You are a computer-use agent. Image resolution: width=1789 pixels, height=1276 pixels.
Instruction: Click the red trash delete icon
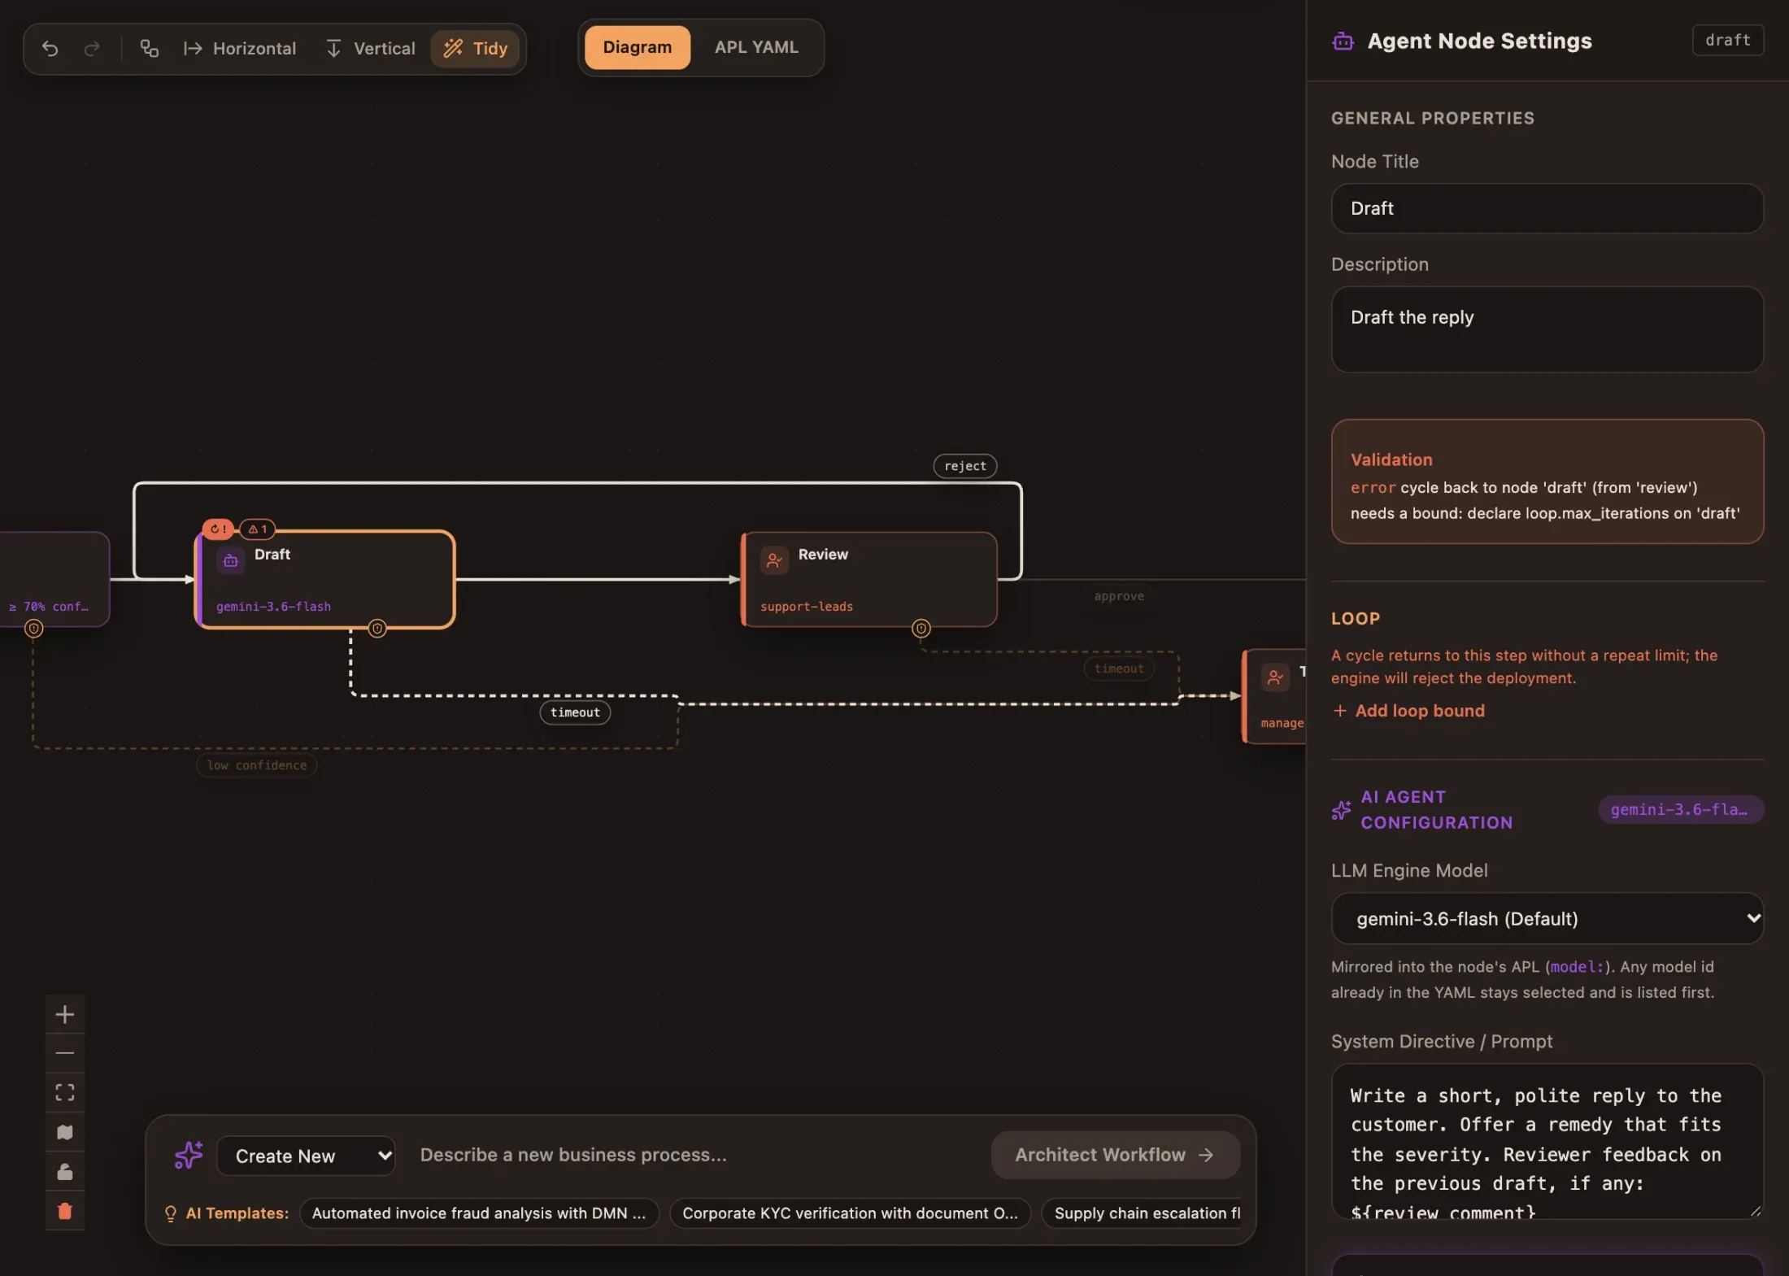65,1211
